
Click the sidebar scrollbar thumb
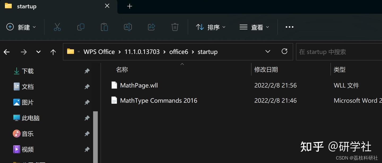(96, 133)
